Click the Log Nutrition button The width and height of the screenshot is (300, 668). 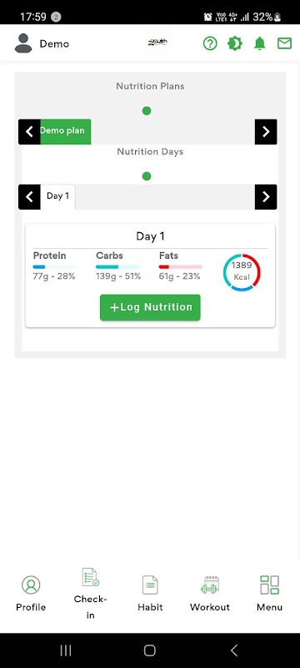150,307
